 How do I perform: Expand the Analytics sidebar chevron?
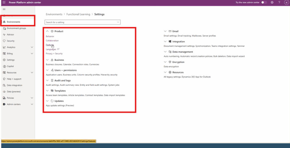(32, 47)
